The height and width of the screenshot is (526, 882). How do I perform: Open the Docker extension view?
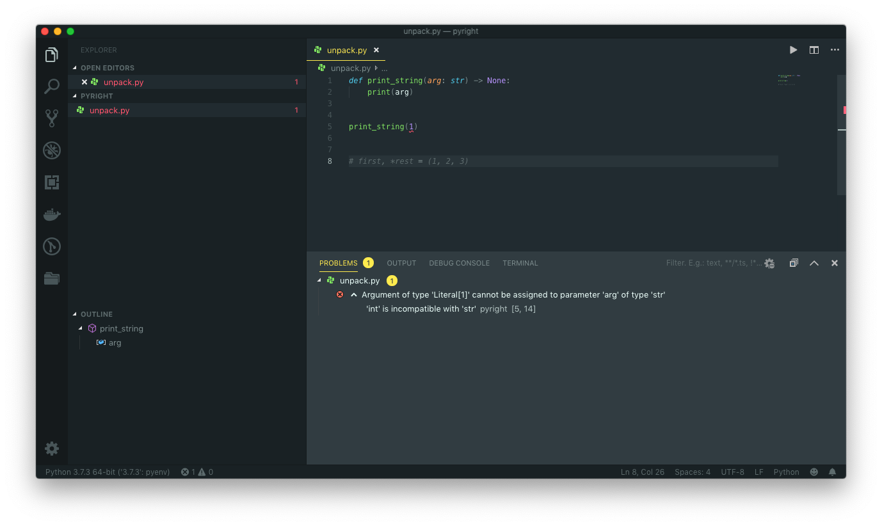pyautogui.click(x=51, y=214)
